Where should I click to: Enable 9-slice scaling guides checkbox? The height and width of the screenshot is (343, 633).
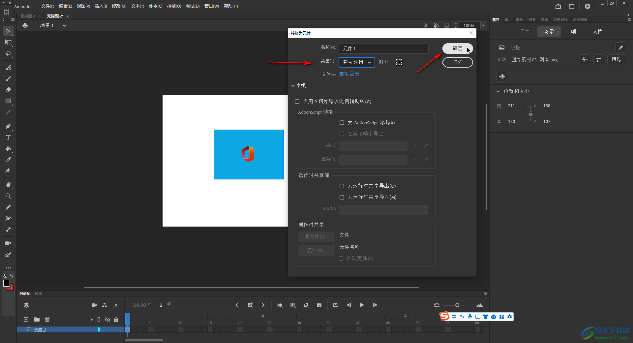(297, 102)
